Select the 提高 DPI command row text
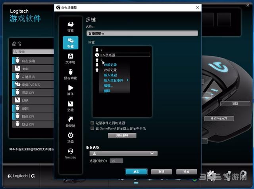The width and height of the screenshot is (254, 189). point(28,93)
